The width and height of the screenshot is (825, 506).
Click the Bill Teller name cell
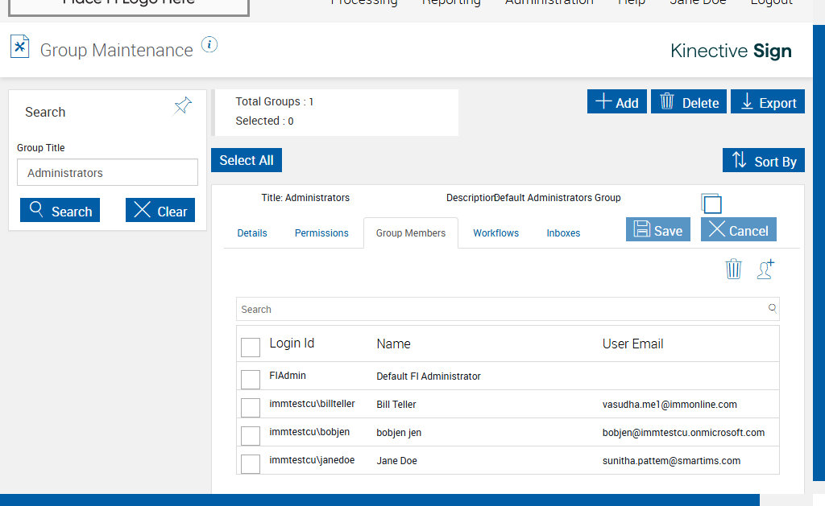396,405
